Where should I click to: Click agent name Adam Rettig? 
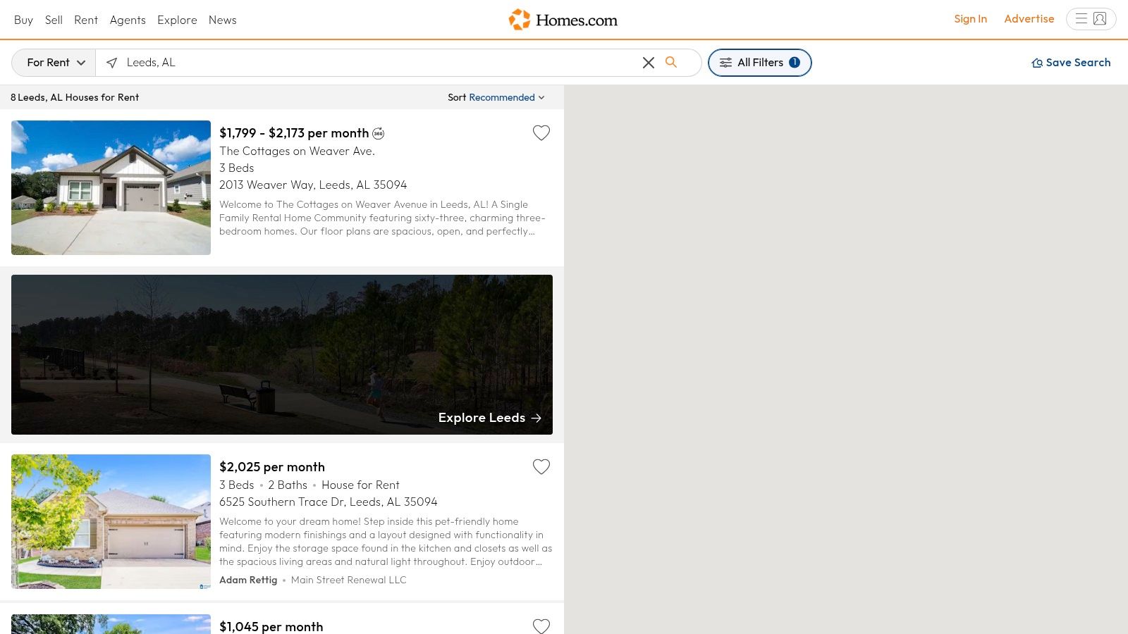click(x=248, y=579)
